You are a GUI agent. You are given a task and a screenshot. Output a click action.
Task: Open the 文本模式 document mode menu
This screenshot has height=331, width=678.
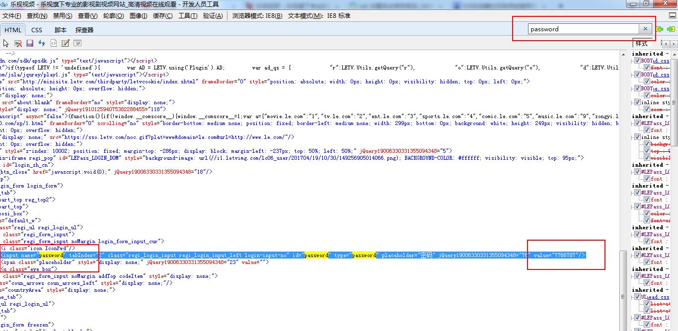click(x=319, y=16)
